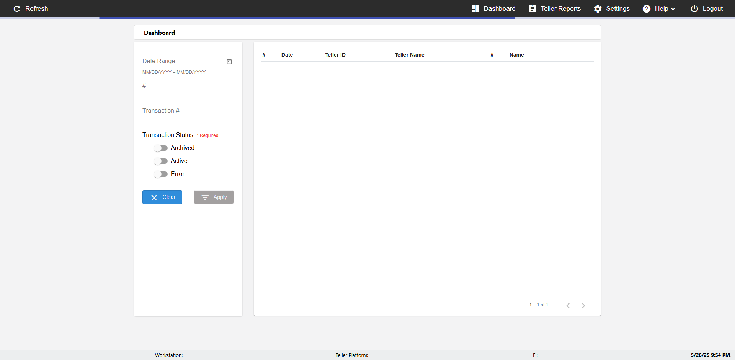
Task: Click the Settings gear icon
Action: pos(598,9)
